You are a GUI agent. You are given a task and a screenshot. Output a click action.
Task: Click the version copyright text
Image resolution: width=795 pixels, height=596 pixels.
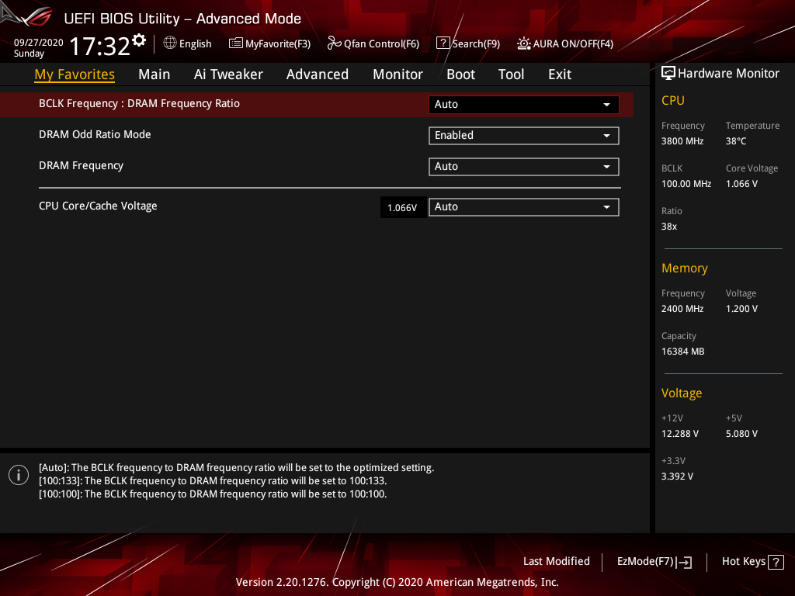[397, 582]
